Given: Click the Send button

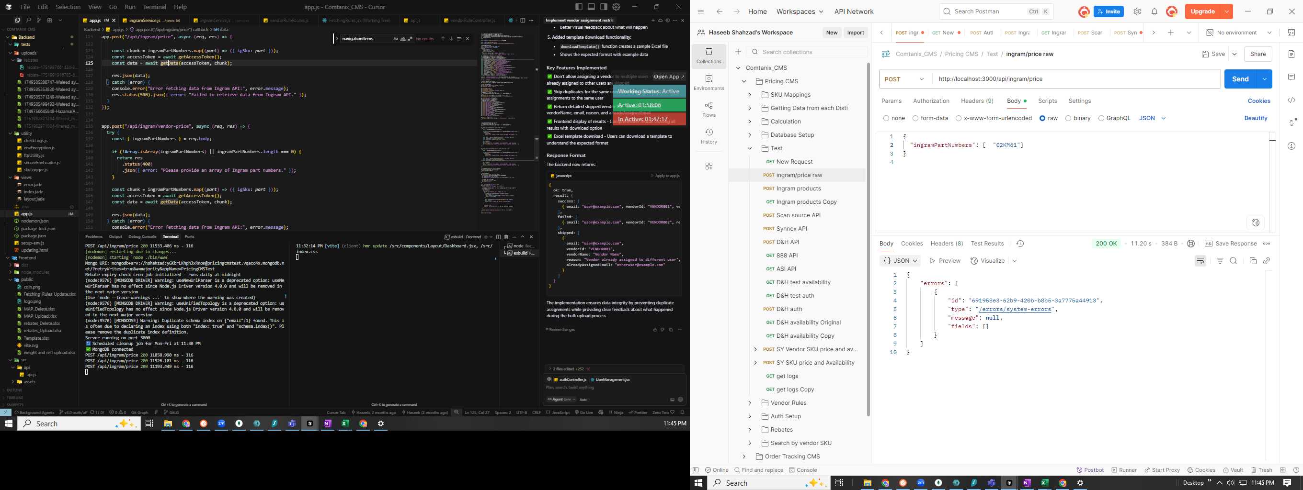Looking at the screenshot, I should click(x=1240, y=79).
